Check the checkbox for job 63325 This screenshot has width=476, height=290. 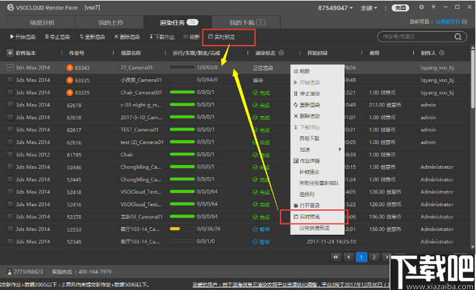point(10,92)
